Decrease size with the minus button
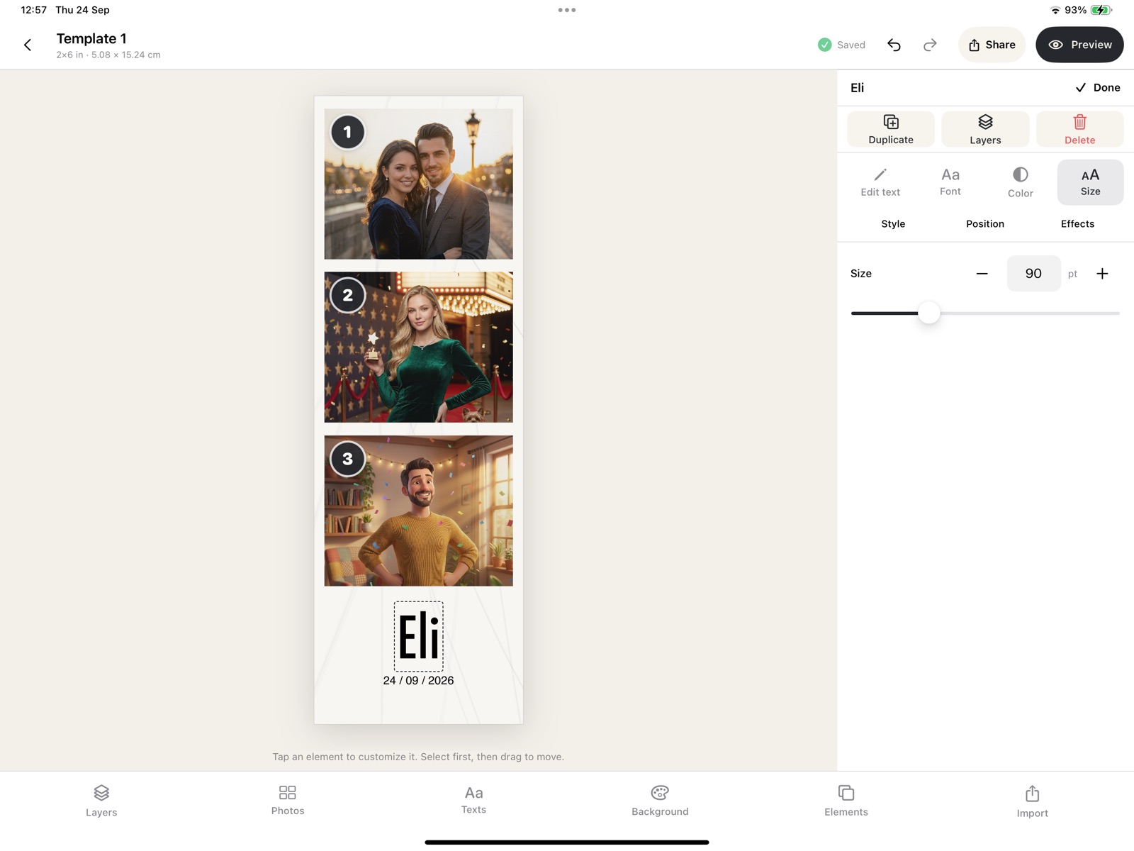This screenshot has height=851, width=1134. click(982, 274)
